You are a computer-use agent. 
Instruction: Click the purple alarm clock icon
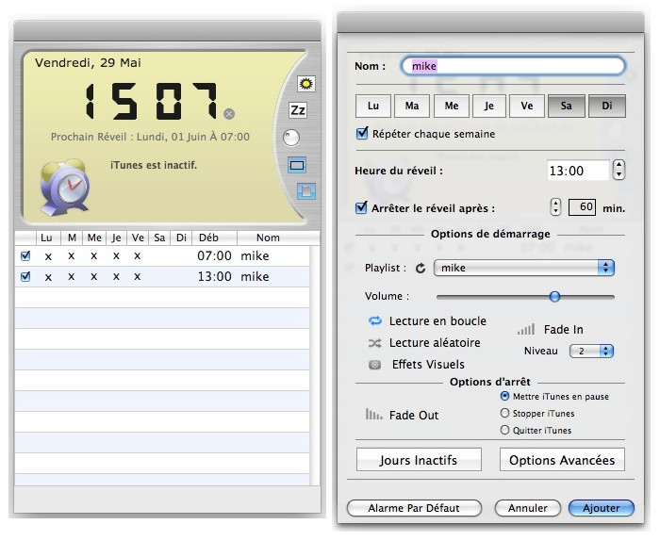(x=65, y=188)
